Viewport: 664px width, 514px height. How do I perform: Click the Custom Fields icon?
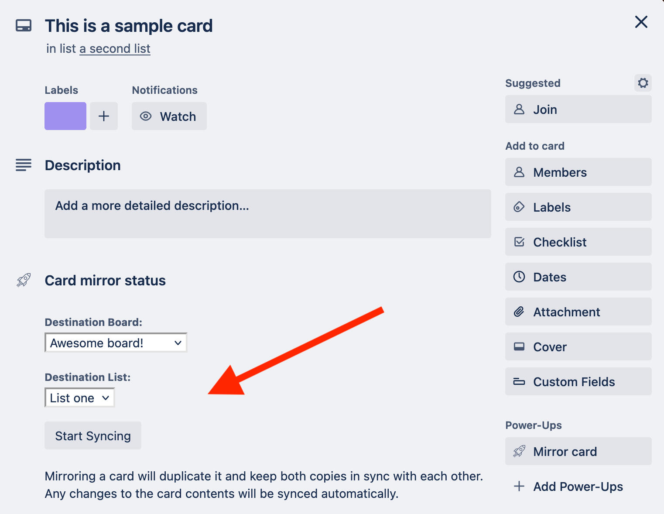tap(519, 381)
